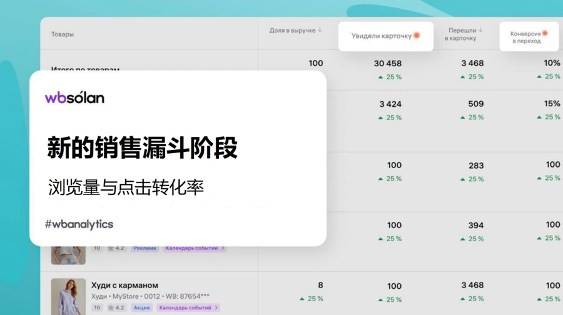Select the highlighted Увидели карточку column header

click(x=385, y=36)
